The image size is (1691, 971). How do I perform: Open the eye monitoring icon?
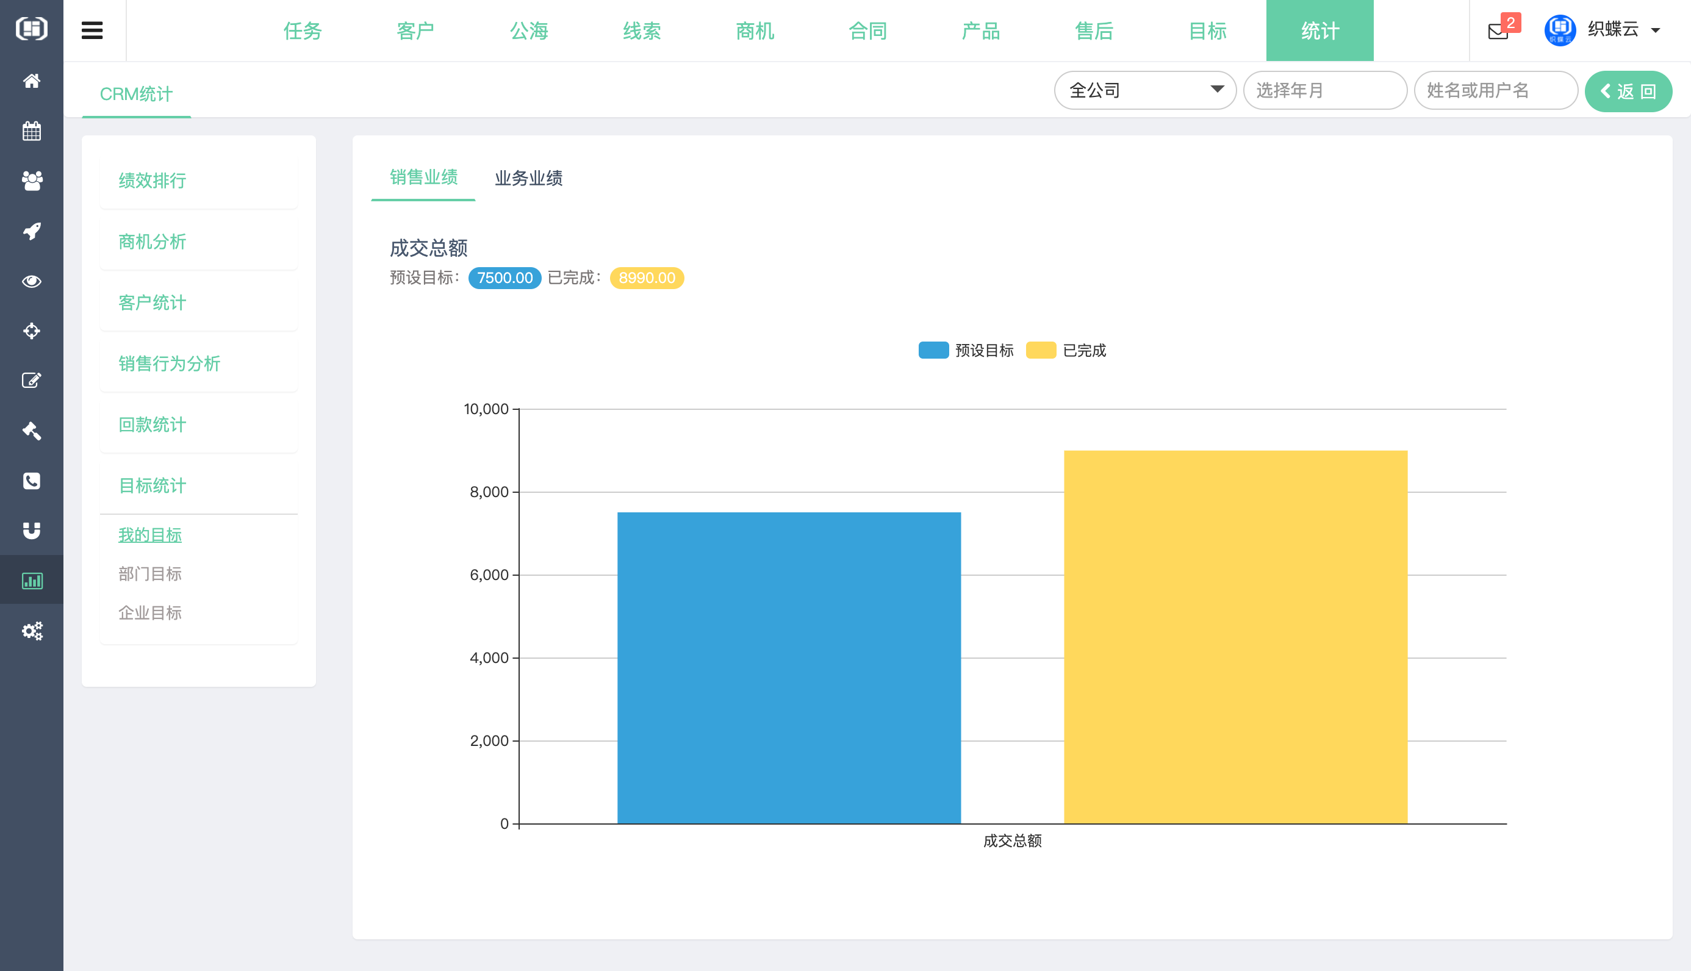coord(31,281)
